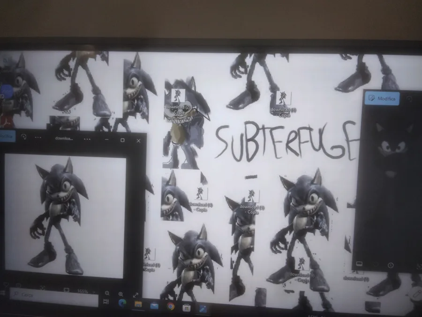Open the 165% zoom level dropdown
This screenshot has width=422, height=317.
coord(86,291)
